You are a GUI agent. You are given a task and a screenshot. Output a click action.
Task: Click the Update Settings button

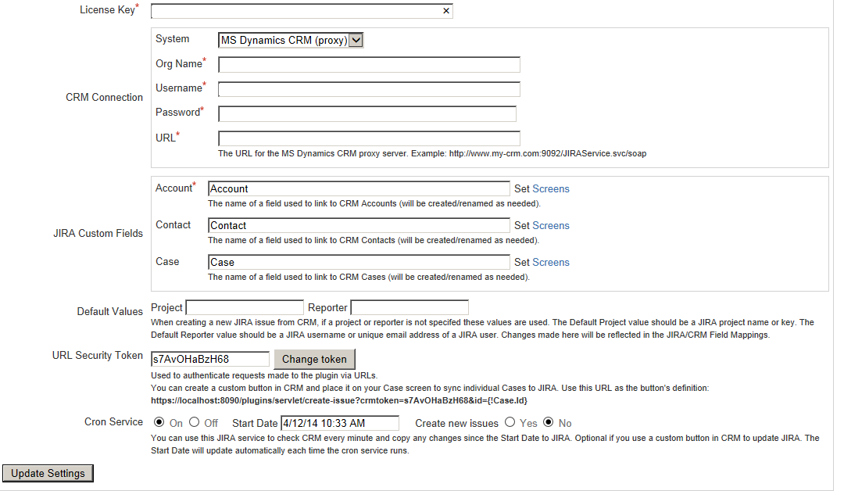click(48, 473)
